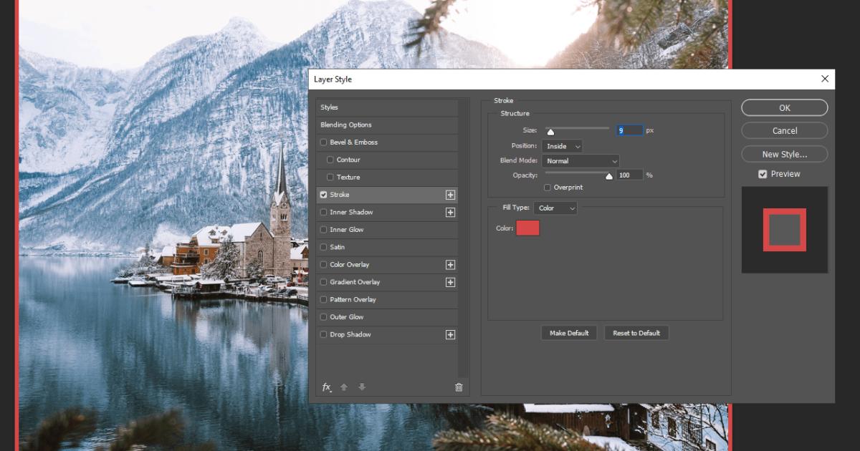Screen dimensions: 860x451
Task: Click the down arrow to move effect down
Action: point(362,387)
